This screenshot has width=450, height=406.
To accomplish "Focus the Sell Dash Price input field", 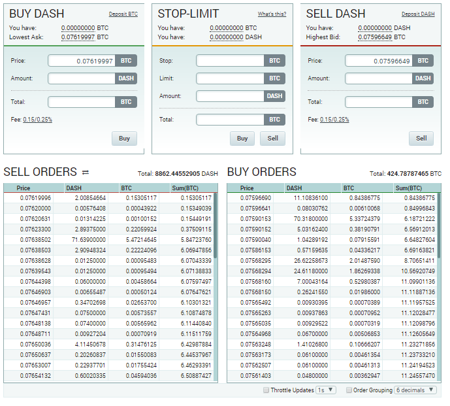I will point(379,61).
